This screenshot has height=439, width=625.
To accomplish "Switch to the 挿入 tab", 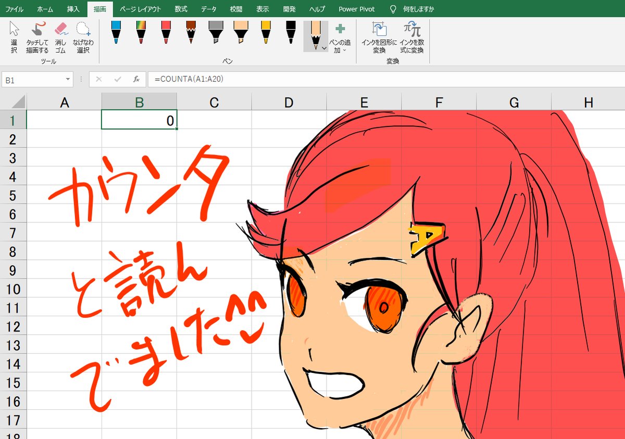I will [73, 9].
